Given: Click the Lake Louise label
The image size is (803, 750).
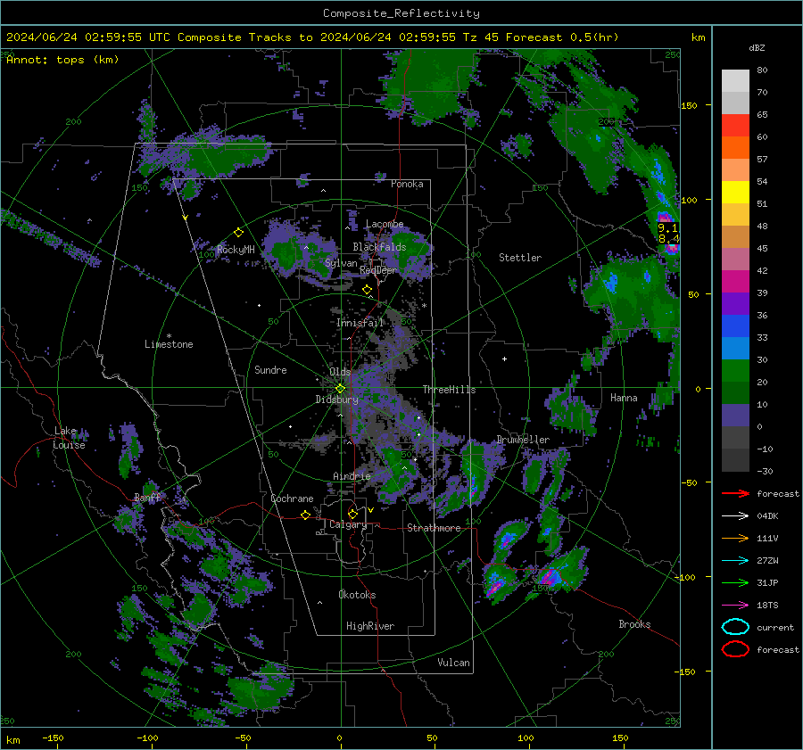Looking at the screenshot, I should coord(69,438).
